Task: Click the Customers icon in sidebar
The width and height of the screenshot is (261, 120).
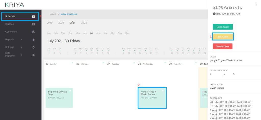Action: click(x=33, y=32)
